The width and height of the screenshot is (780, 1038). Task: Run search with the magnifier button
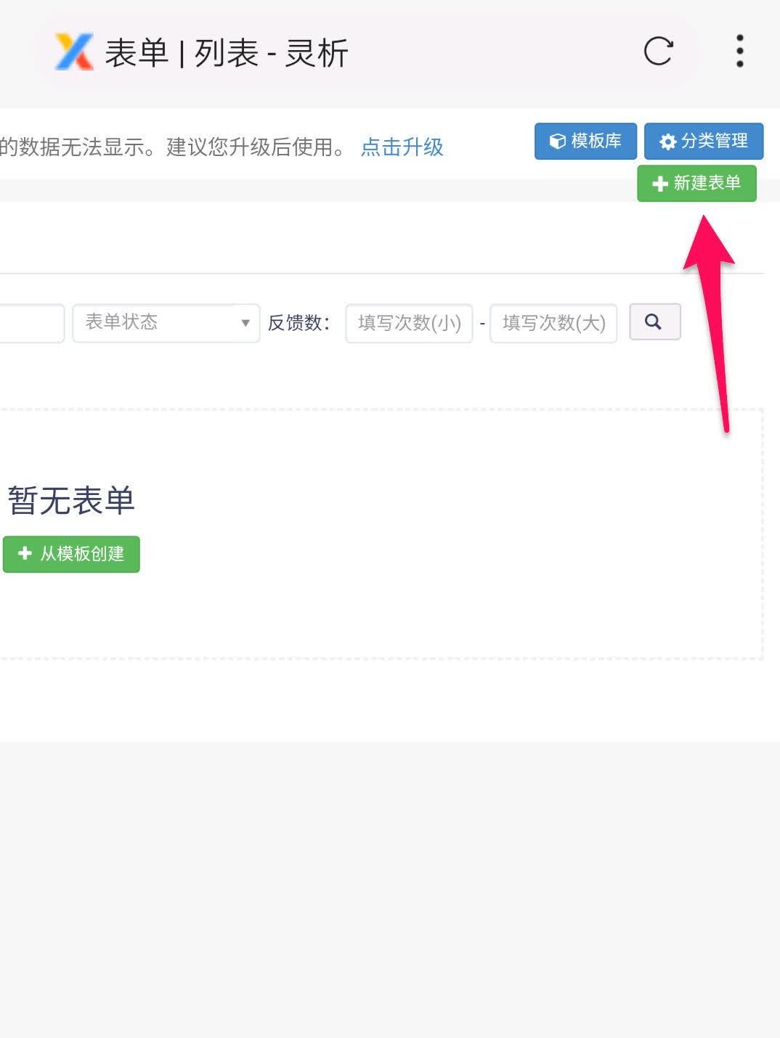pos(654,322)
